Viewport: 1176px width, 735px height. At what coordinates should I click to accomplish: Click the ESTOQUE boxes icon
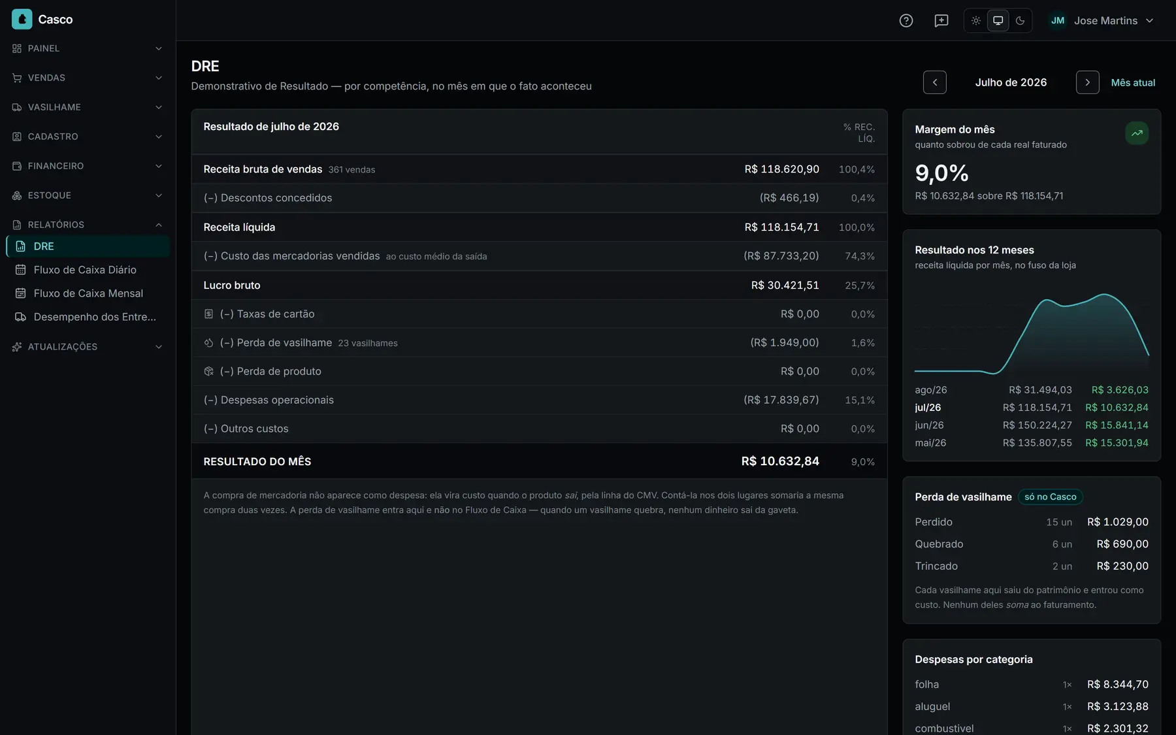click(x=17, y=195)
